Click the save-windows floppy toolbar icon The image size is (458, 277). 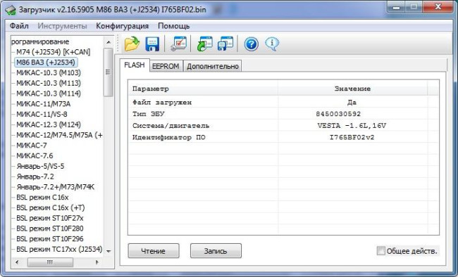pyautogui.click(x=225, y=44)
